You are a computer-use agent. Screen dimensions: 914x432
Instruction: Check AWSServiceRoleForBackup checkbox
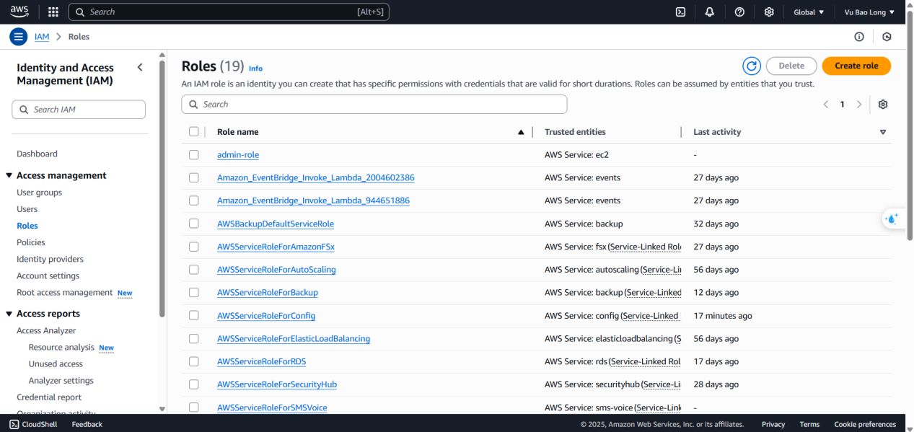click(193, 292)
